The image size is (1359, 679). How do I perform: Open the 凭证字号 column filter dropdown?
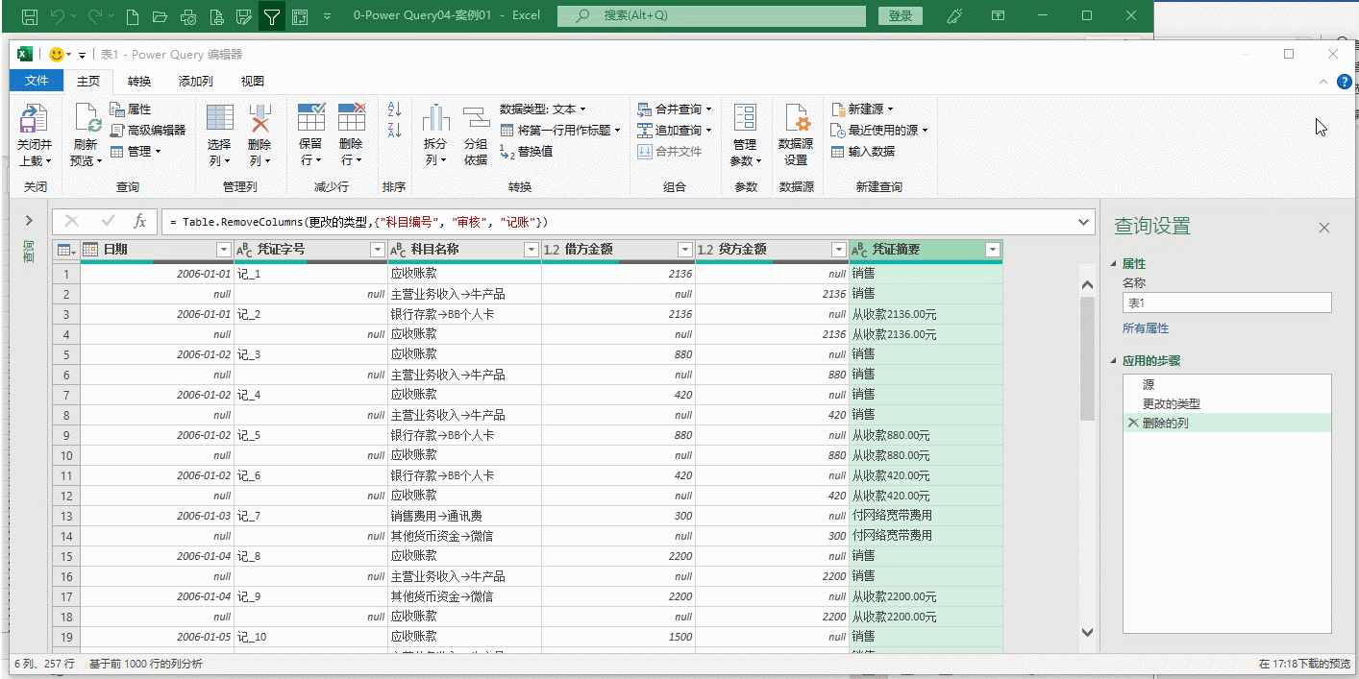tap(378, 250)
